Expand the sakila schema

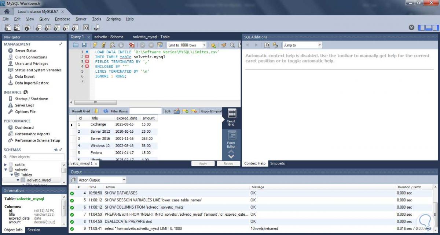5,165
